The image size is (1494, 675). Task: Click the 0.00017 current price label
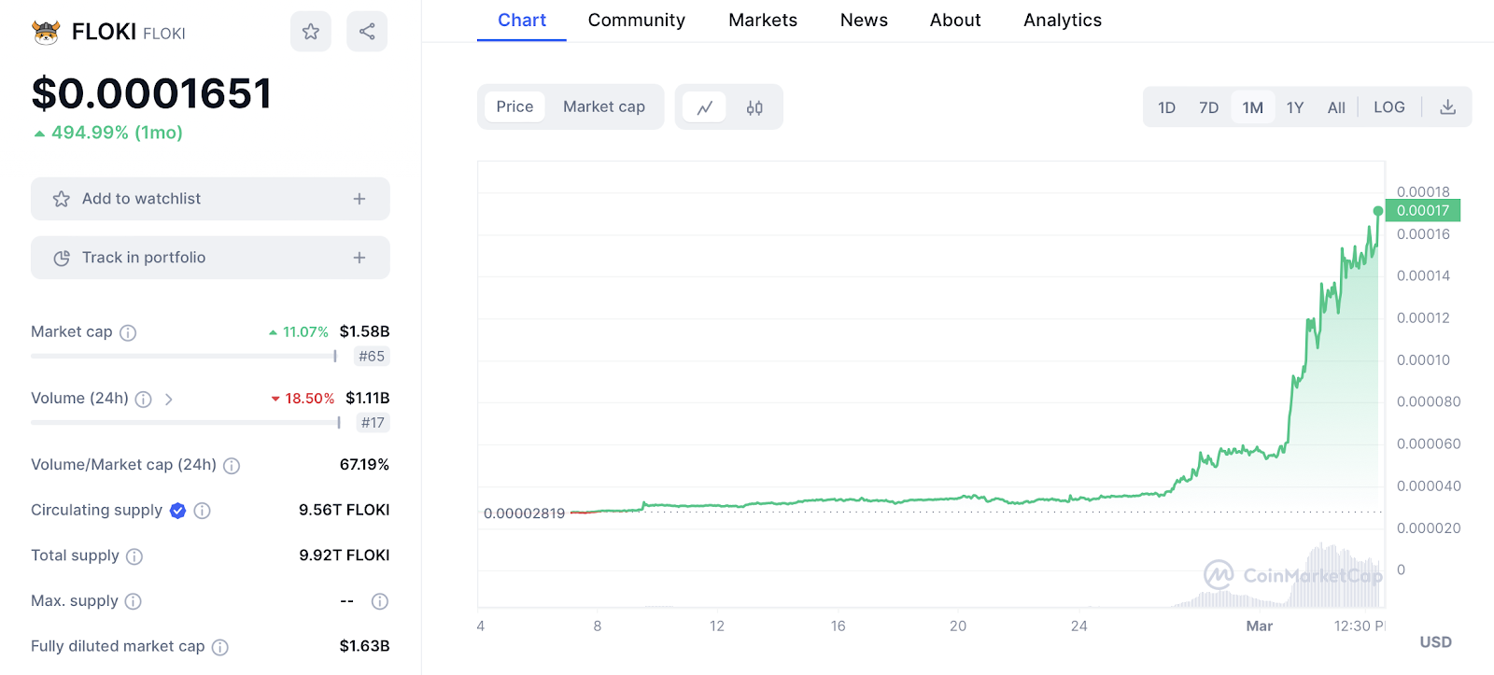[x=1423, y=211]
